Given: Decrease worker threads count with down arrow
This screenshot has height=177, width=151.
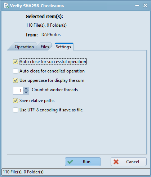Looking at the screenshot, I should [26, 92].
